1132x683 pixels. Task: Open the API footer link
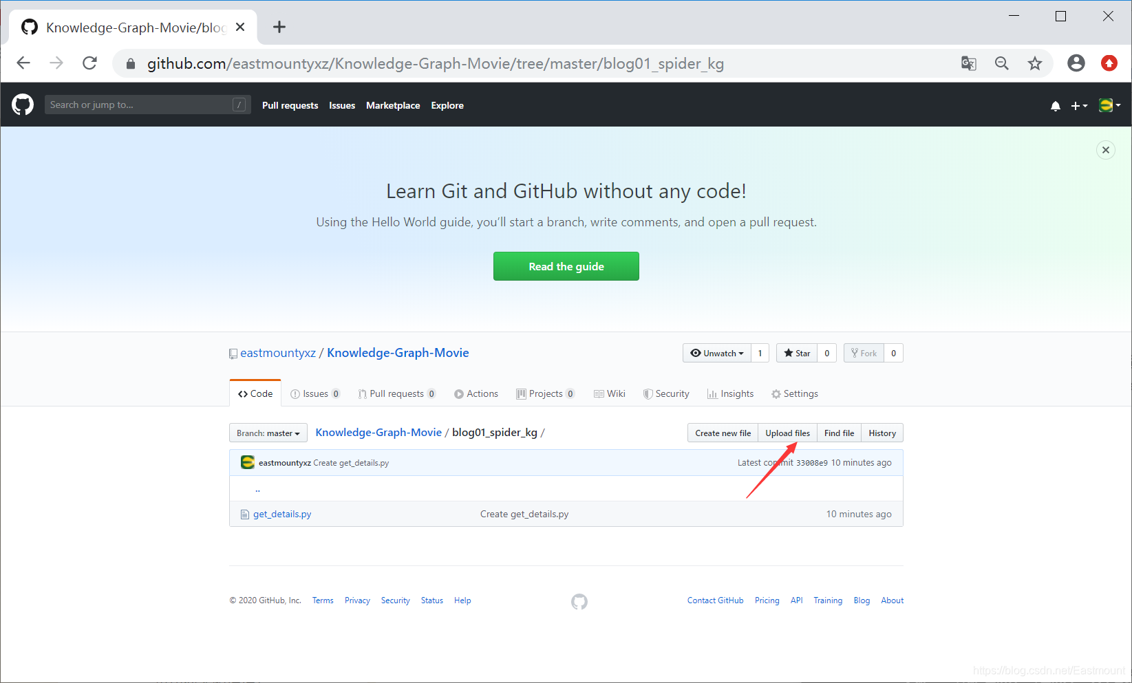[x=796, y=600]
